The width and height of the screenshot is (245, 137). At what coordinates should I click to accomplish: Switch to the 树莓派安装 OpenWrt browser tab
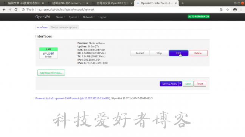click(112, 3)
